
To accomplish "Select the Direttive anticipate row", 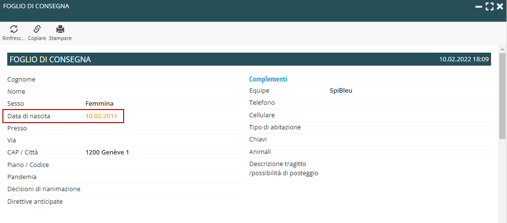I will coord(35,201).
